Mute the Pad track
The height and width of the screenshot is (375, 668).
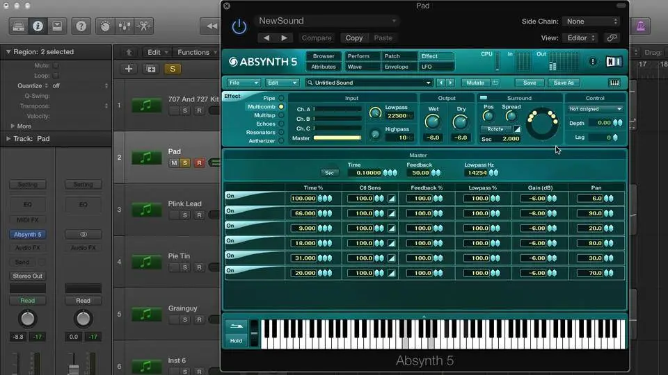tap(174, 162)
